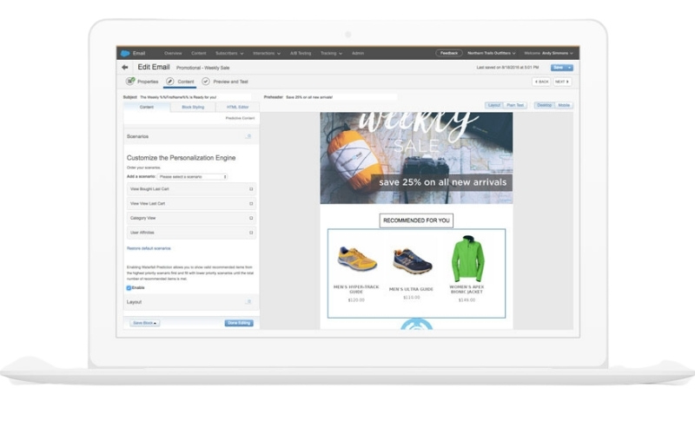Click icon on Category View row
The width and height of the screenshot is (695, 434).
(251, 218)
